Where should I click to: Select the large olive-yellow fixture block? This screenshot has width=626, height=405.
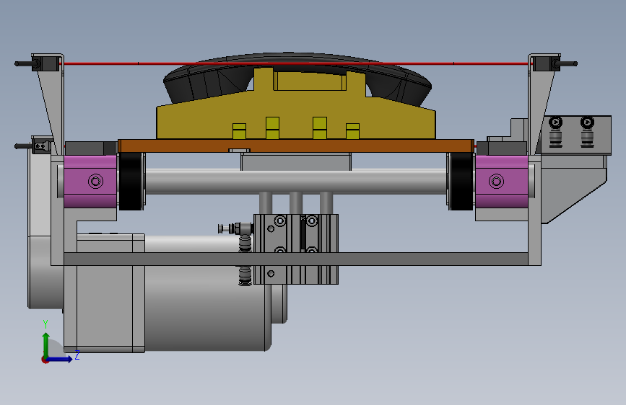pyautogui.click(x=295, y=114)
